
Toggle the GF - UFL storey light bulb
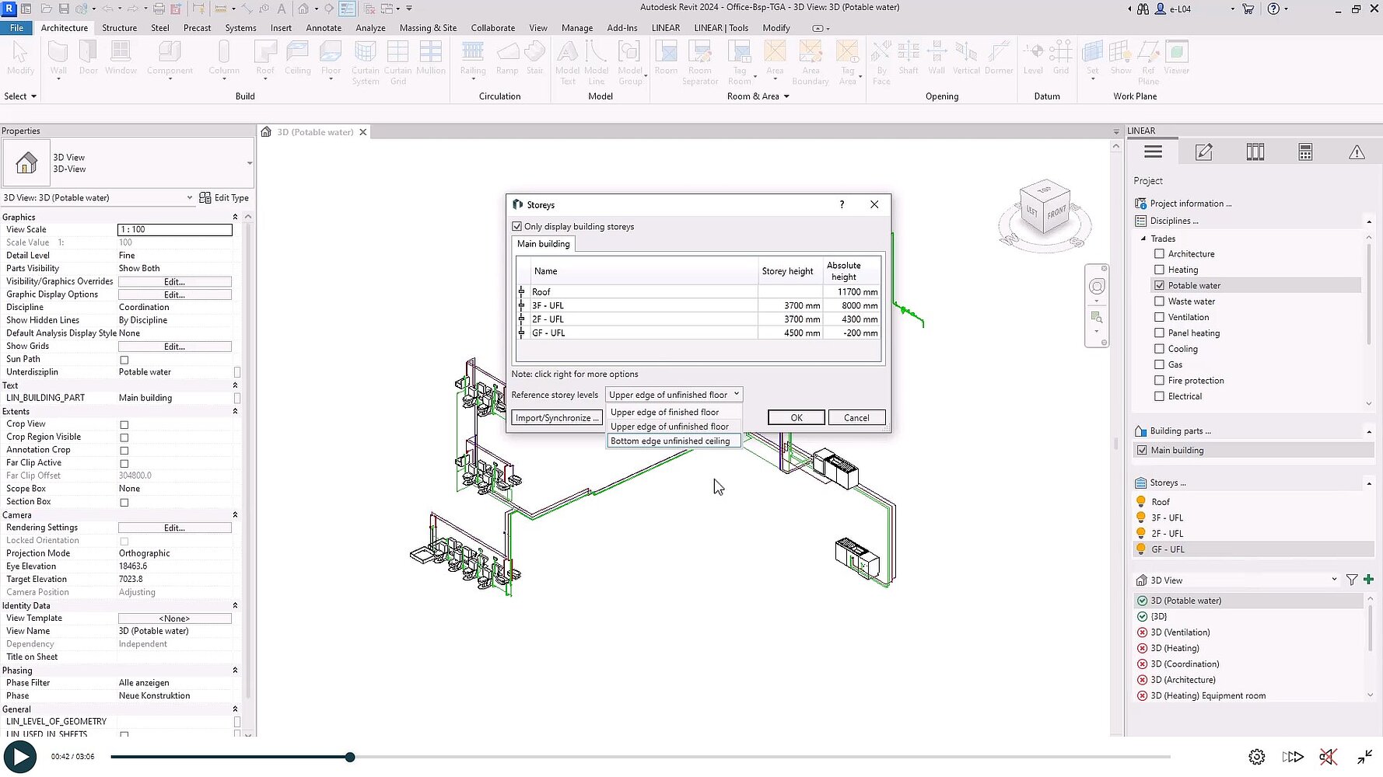click(x=1141, y=549)
